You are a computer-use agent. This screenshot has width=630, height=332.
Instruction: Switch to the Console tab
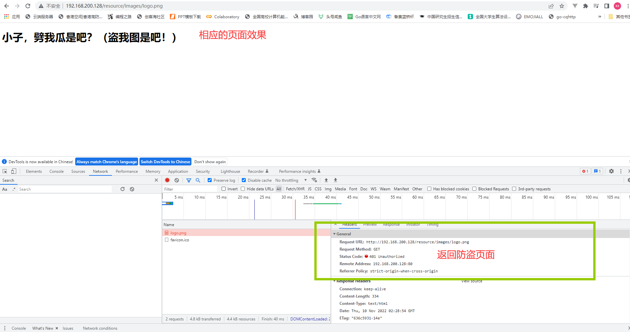(x=56, y=171)
